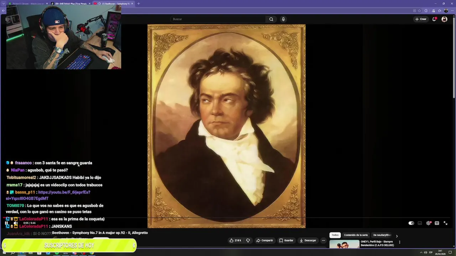This screenshot has width=456, height=256.
Task: Select the De neuilaryRhei chip
Action: [x=382, y=235]
